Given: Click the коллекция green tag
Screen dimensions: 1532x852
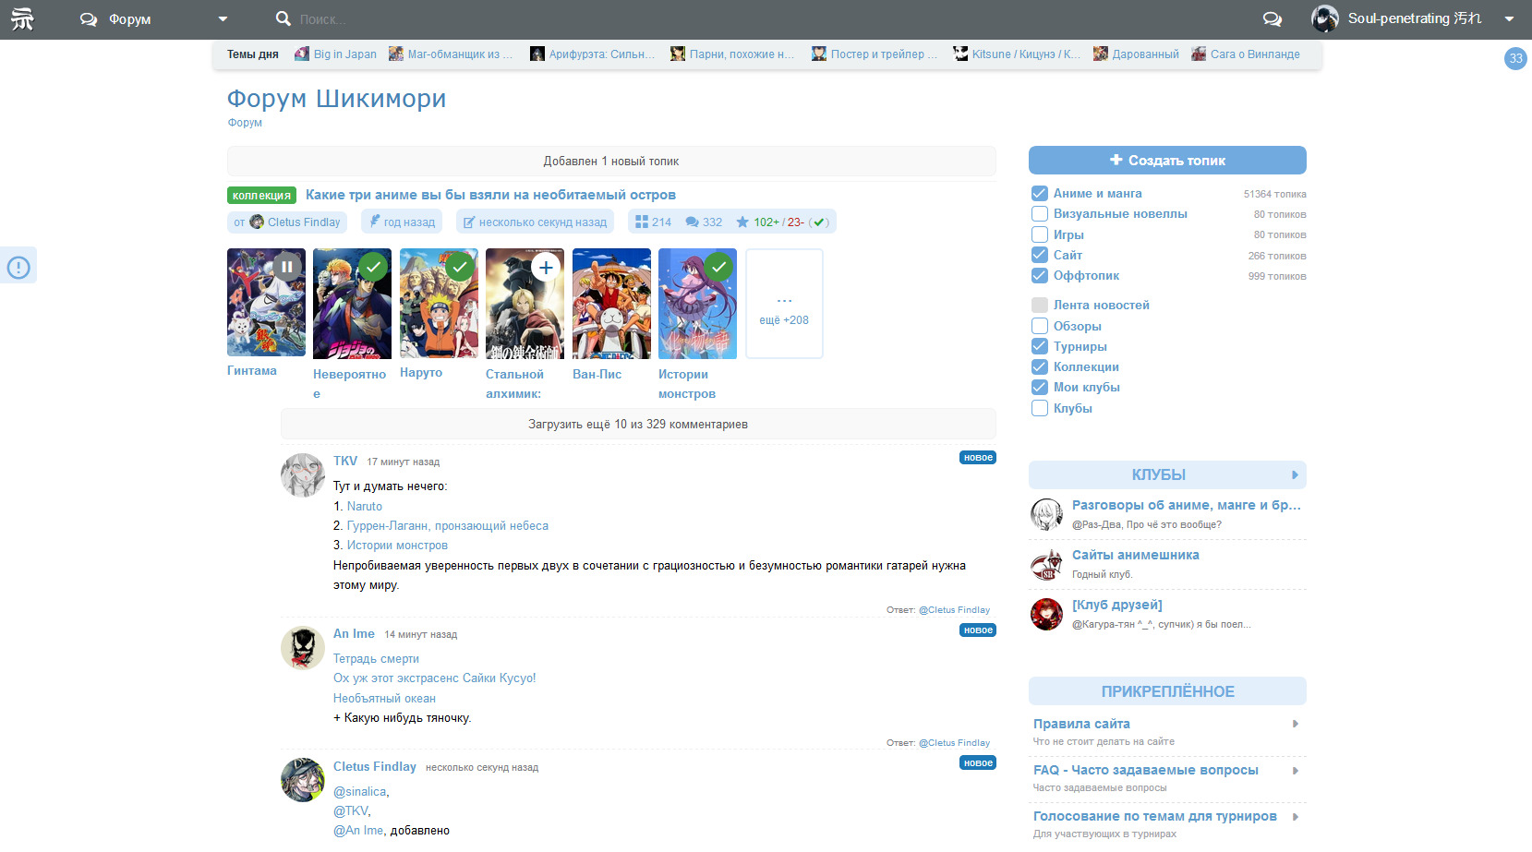Looking at the screenshot, I should click(261, 195).
